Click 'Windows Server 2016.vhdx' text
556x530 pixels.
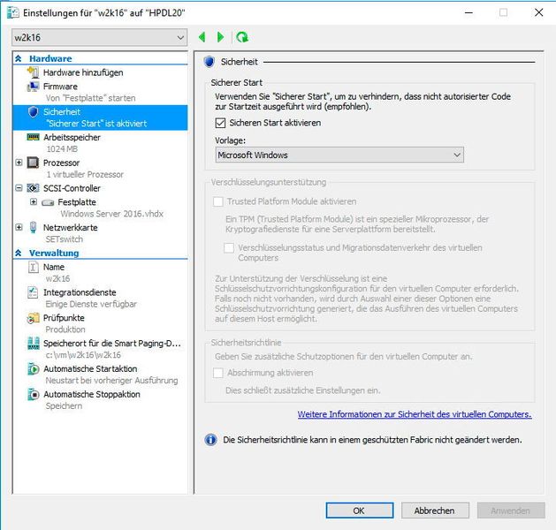111,214
